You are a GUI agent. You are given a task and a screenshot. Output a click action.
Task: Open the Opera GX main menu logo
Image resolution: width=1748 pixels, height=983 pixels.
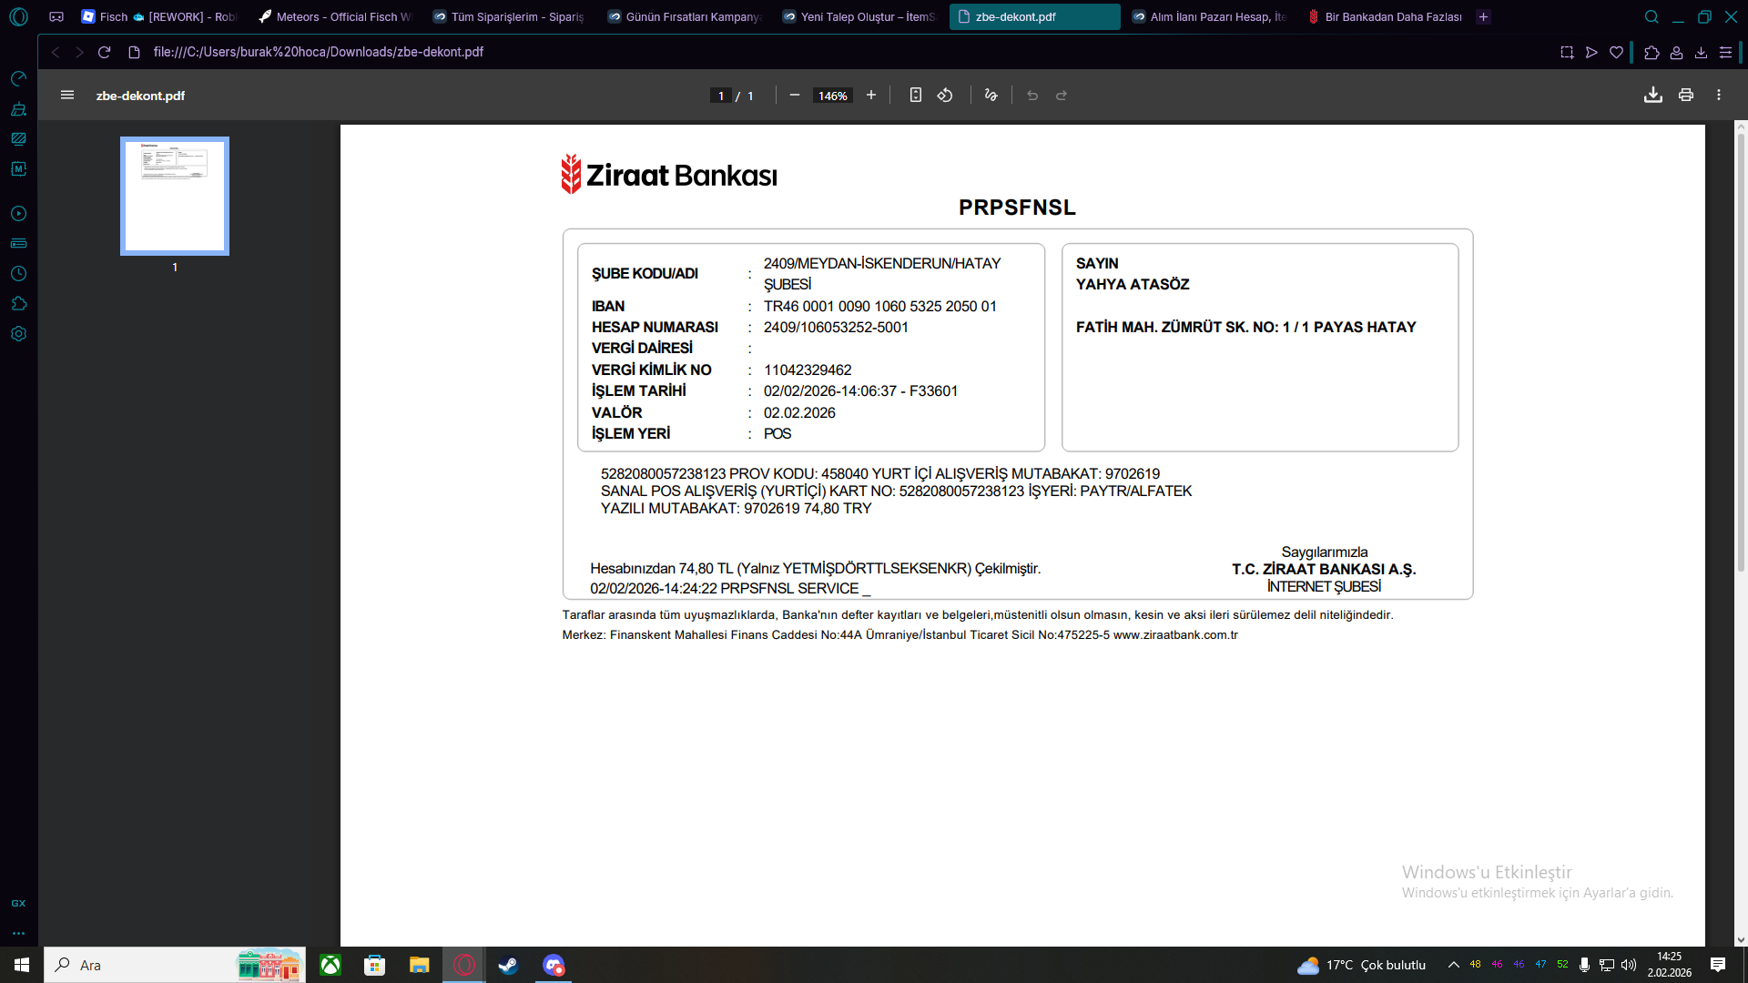(18, 16)
